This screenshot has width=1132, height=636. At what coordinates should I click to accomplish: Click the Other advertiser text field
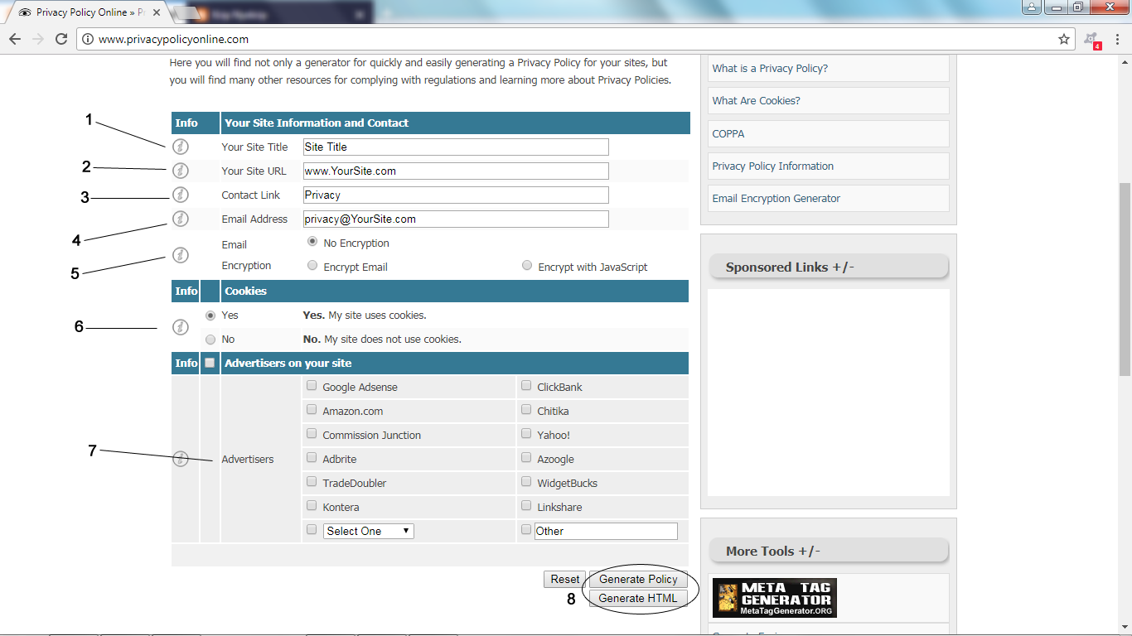coord(606,531)
